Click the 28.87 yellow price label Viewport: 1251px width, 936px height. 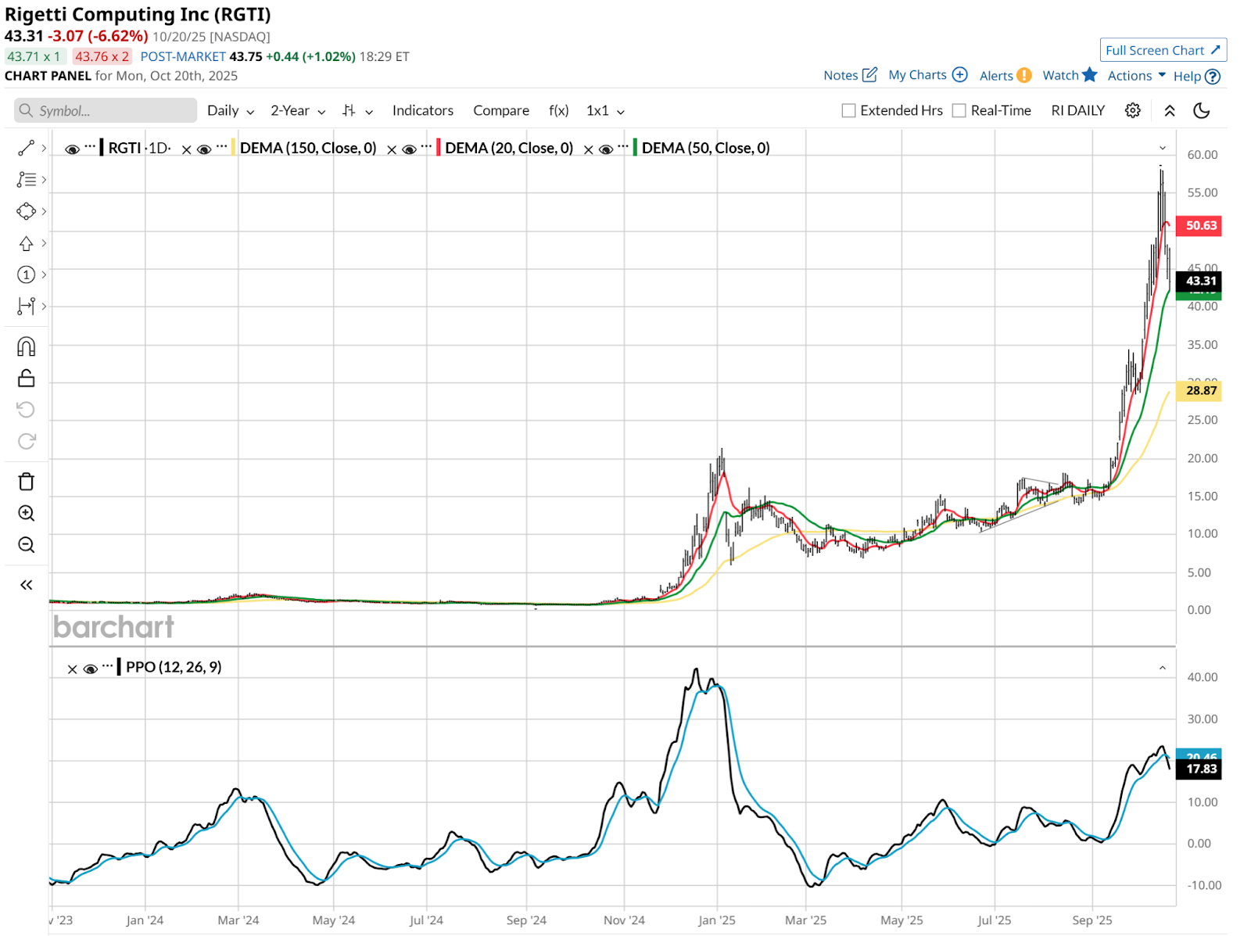[1199, 390]
